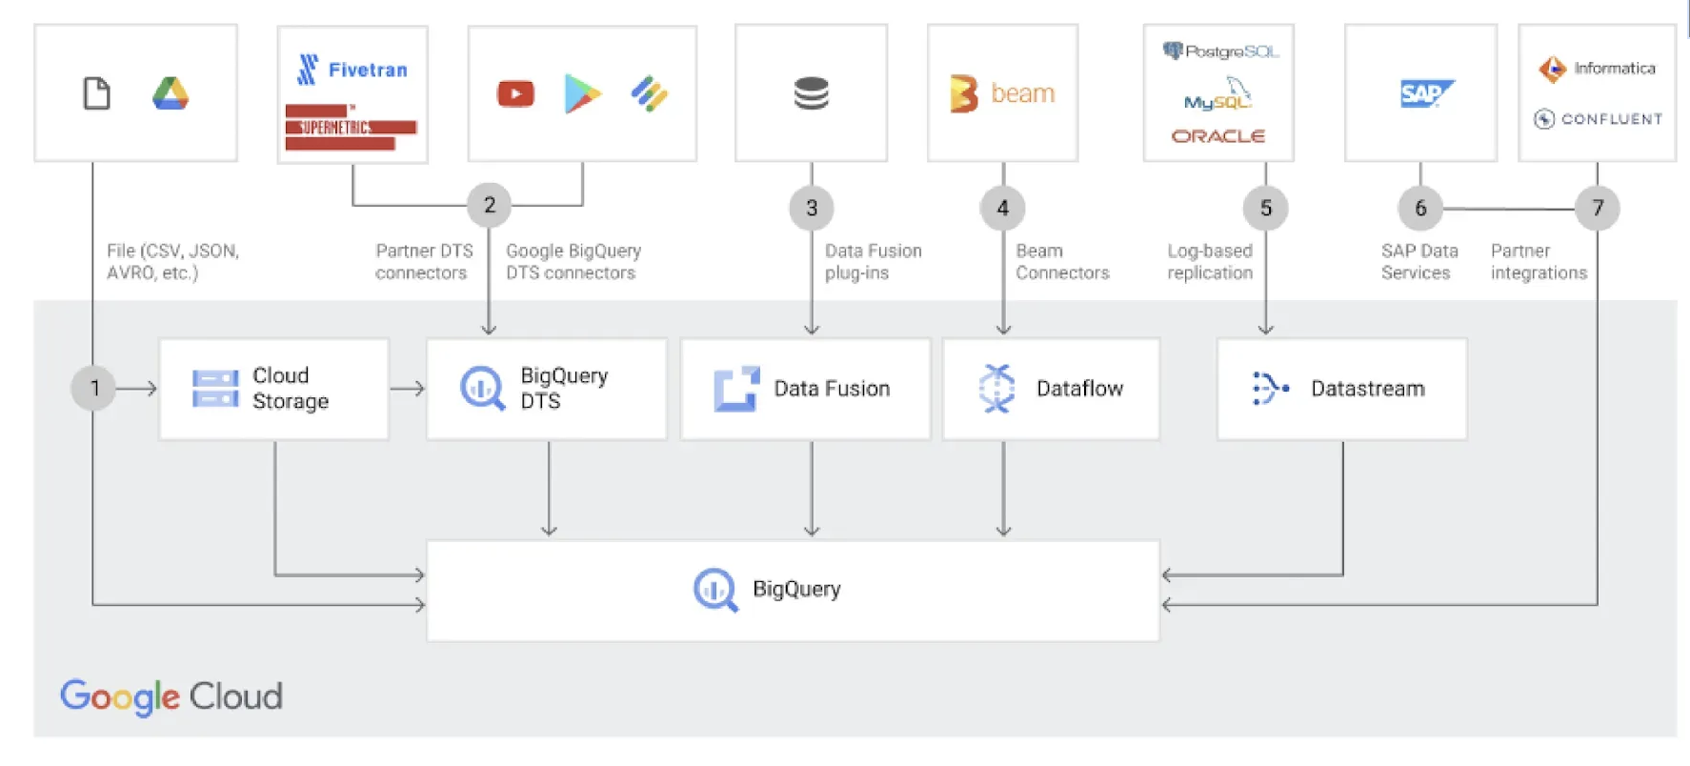Click the 'Log-based replication' caption
1690x766 pixels.
(x=1210, y=262)
